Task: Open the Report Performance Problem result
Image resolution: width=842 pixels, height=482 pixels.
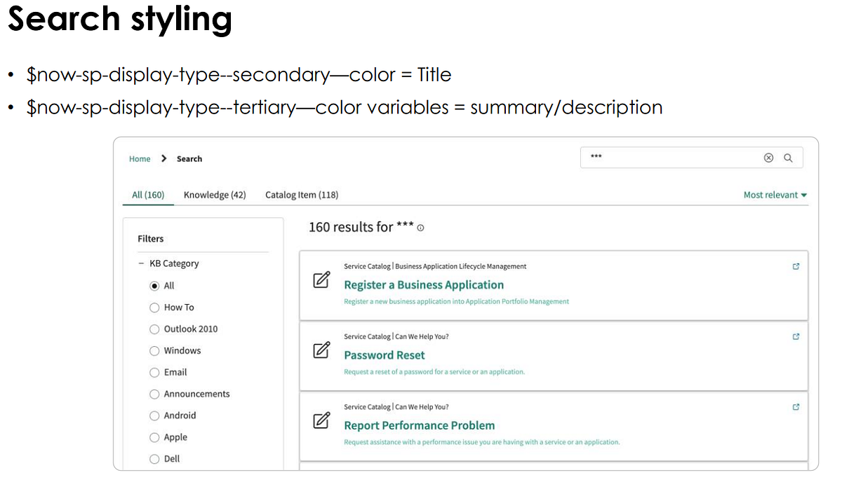Action: [419, 425]
